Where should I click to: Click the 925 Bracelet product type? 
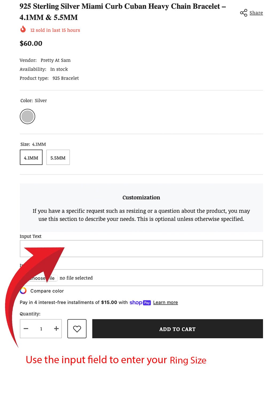pyautogui.click(x=66, y=78)
